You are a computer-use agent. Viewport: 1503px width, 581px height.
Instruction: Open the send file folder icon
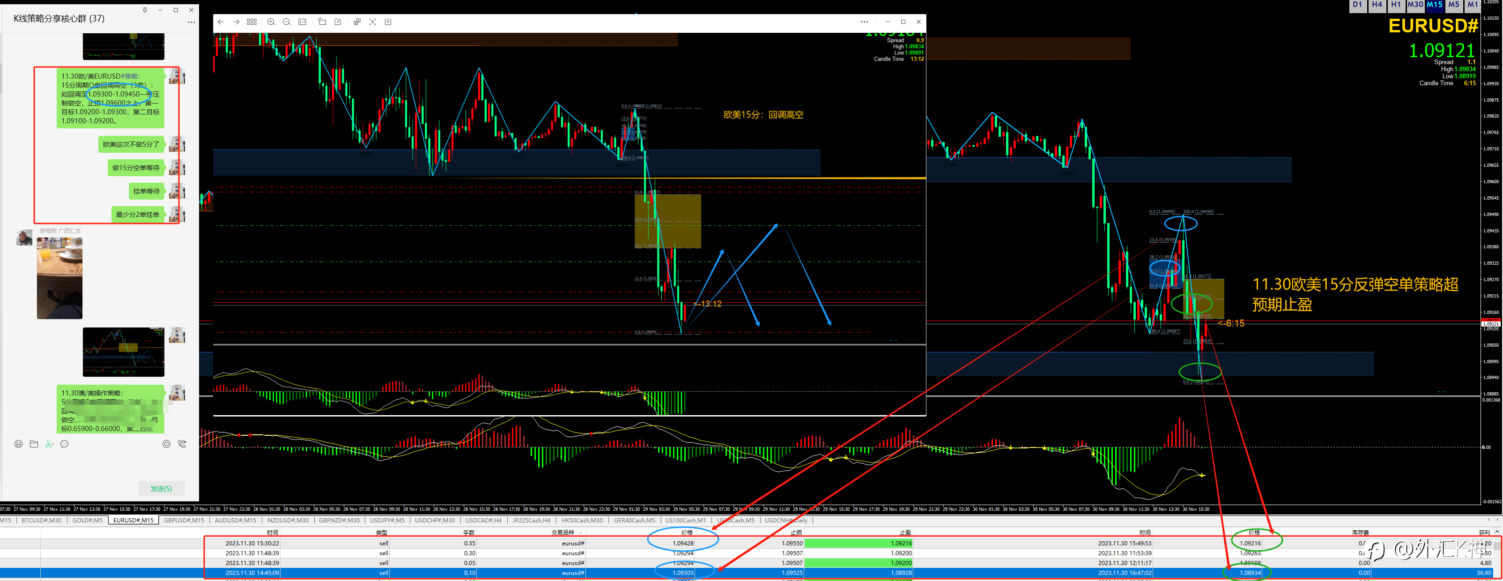click(x=34, y=444)
